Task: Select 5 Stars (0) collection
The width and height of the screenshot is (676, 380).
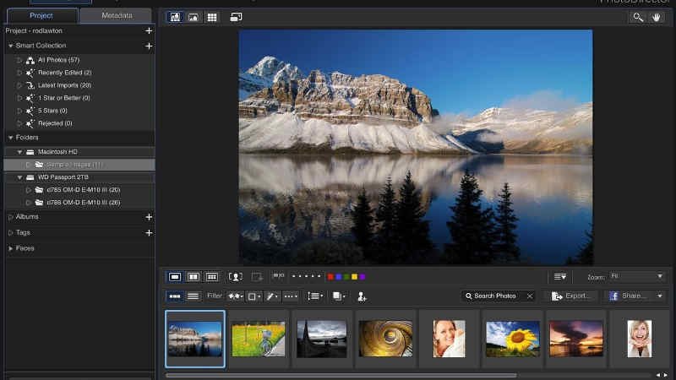Action: point(52,111)
